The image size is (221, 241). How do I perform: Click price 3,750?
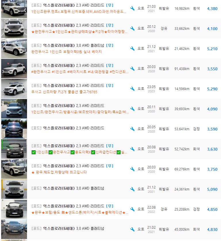point(212,169)
